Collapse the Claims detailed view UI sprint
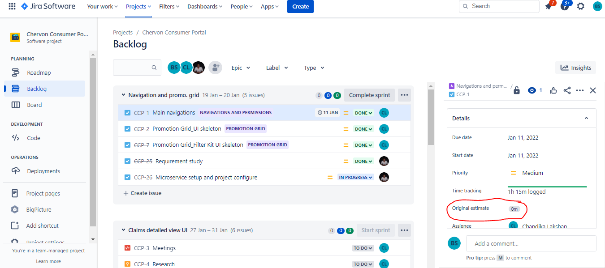This screenshot has height=268, width=605. [124, 230]
